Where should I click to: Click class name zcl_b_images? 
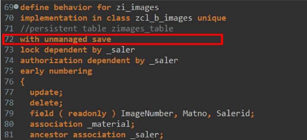click(x=164, y=18)
